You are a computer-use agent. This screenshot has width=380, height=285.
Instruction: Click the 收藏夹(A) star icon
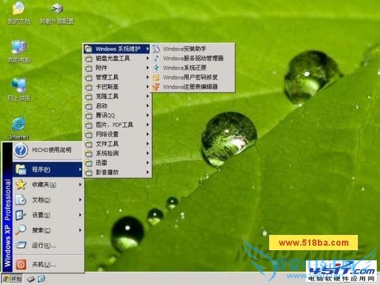[21, 185]
